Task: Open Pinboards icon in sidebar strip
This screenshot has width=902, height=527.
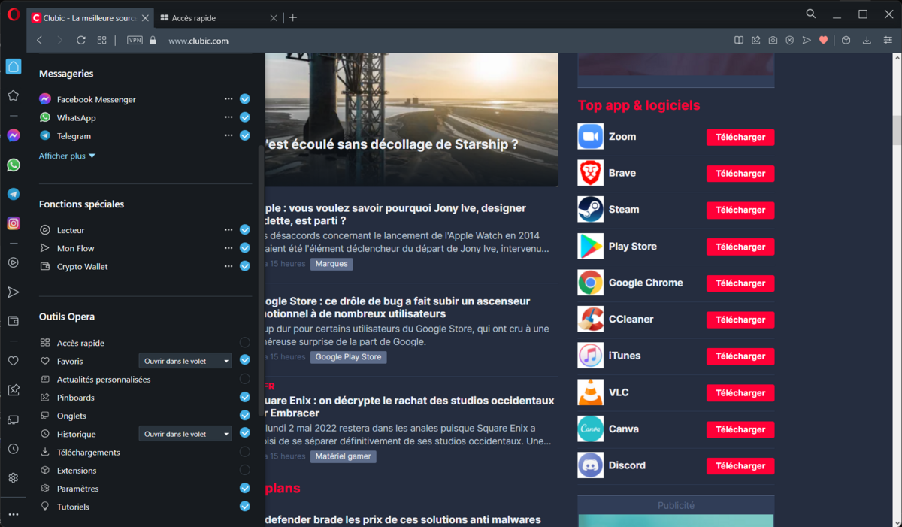Action: (x=13, y=390)
